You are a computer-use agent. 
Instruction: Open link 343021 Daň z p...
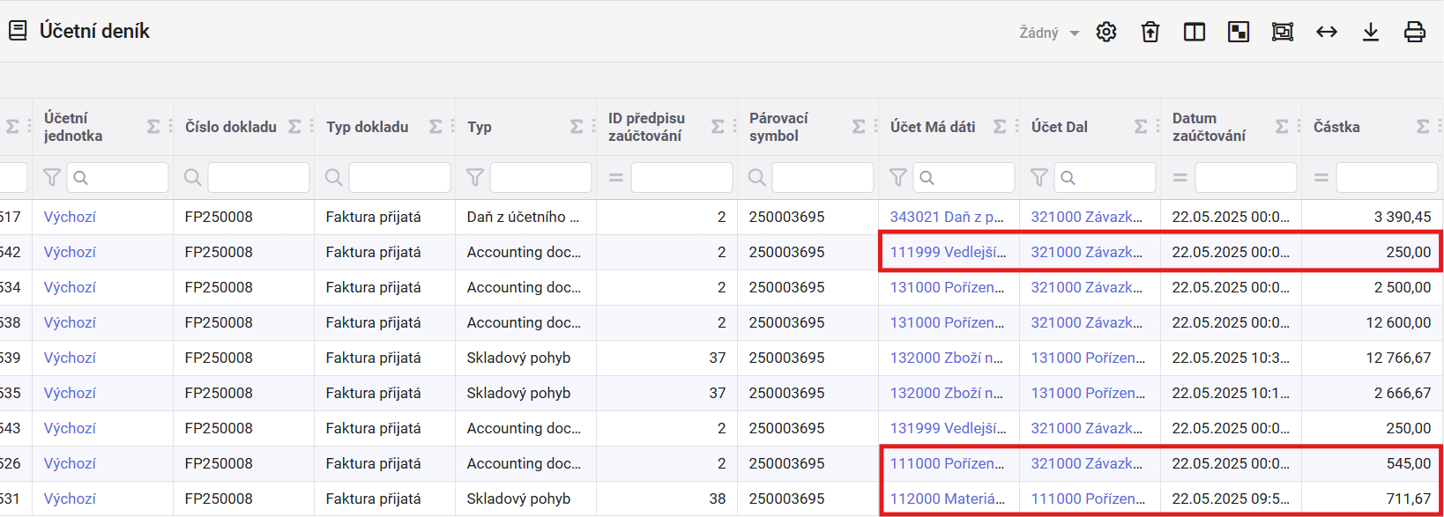tap(947, 217)
